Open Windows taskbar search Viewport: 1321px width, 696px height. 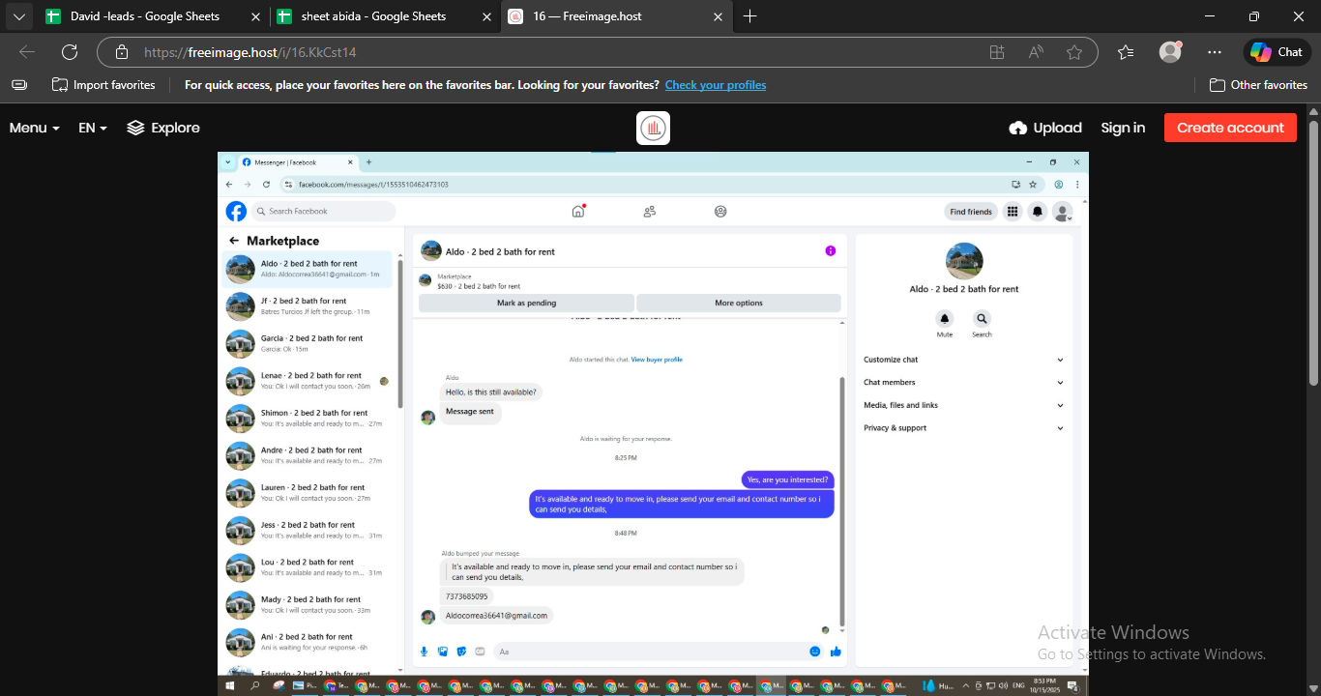tap(255, 685)
